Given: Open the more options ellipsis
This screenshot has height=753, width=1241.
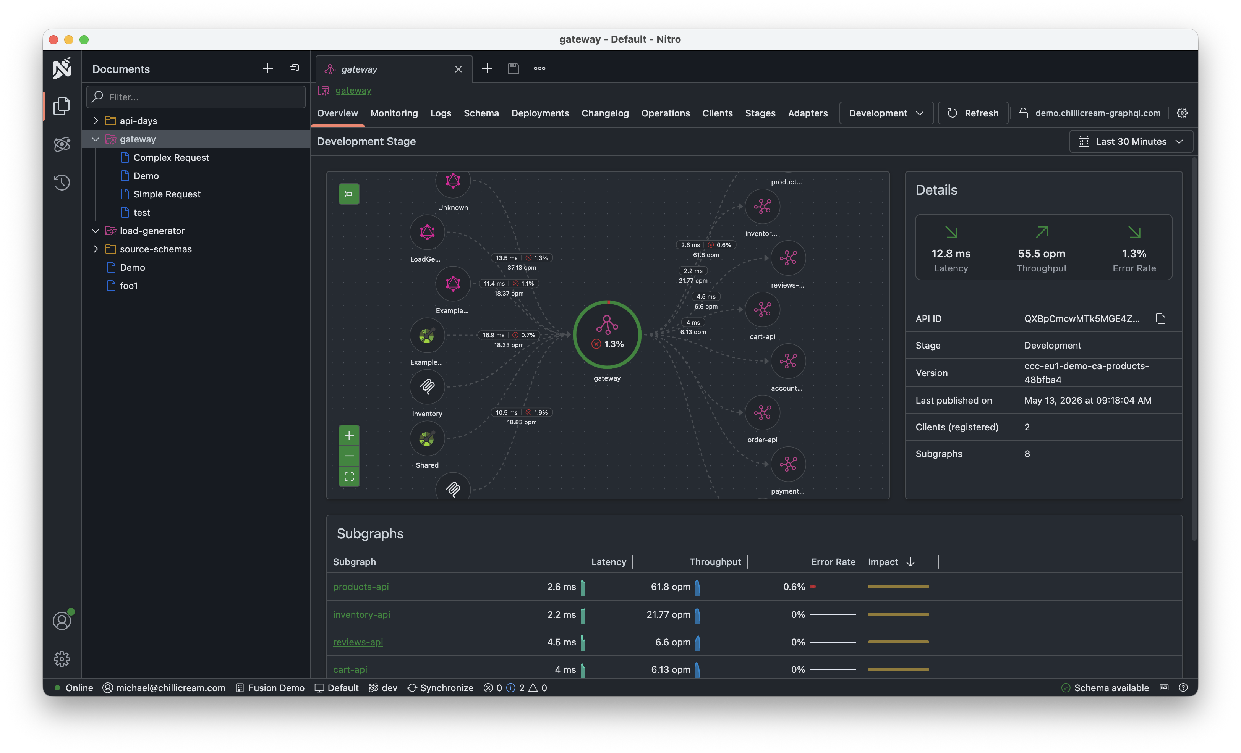Looking at the screenshot, I should (539, 68).
